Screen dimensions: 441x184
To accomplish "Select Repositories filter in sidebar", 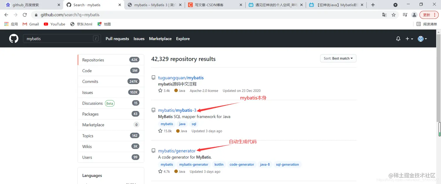I will click(111, 60).
